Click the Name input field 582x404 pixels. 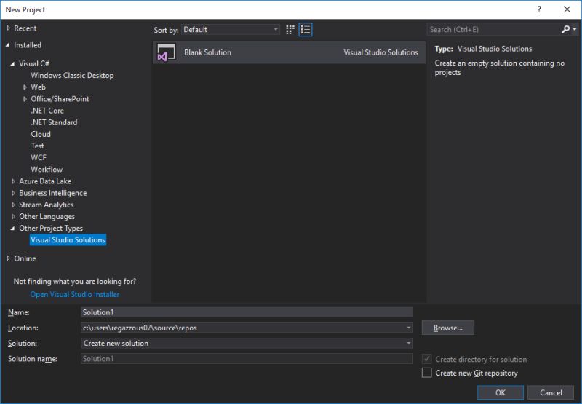pos(247,312)
